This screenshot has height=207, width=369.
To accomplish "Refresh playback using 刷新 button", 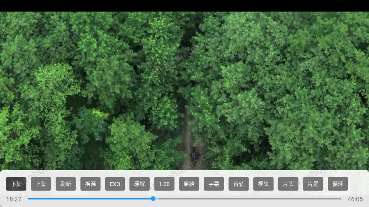I will point(66,184).
